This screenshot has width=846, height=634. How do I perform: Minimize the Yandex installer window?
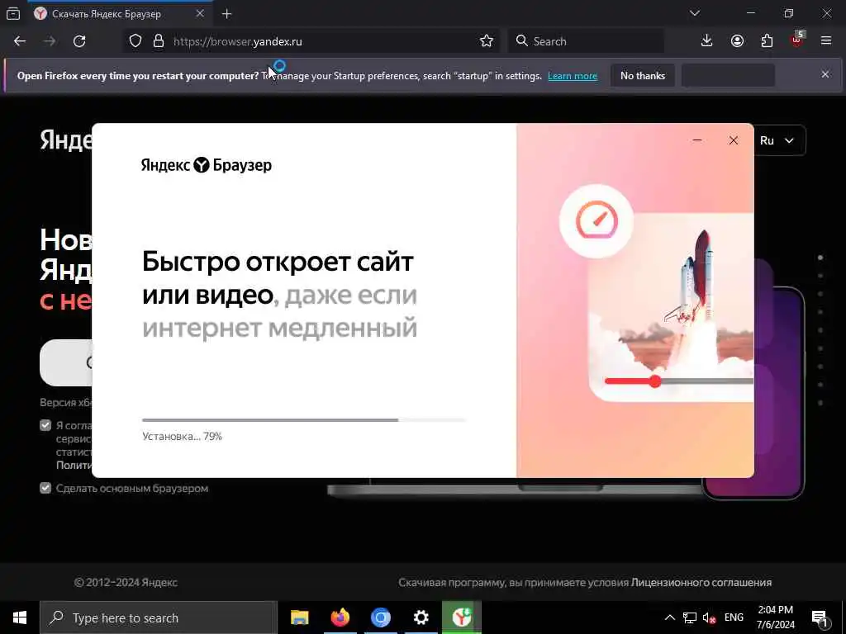pos(697,140)
